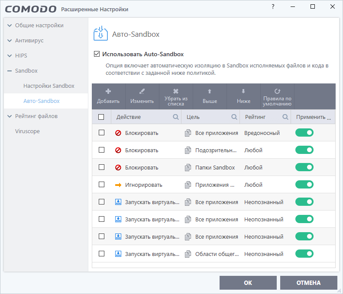This screenshot has width=343, height=294.
Task: Disable toggle for Папки Sandbox rule
Action: coord(304,167)
